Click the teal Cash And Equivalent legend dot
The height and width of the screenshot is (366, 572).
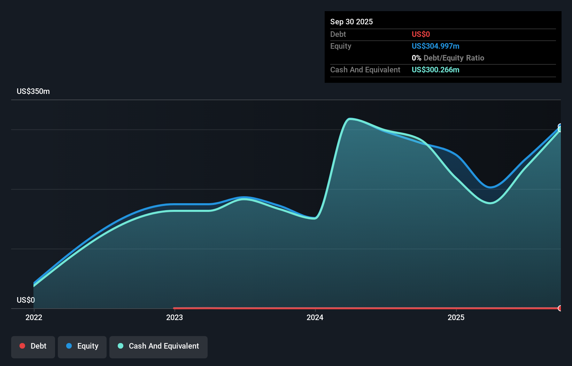click(x=121, y=346)
